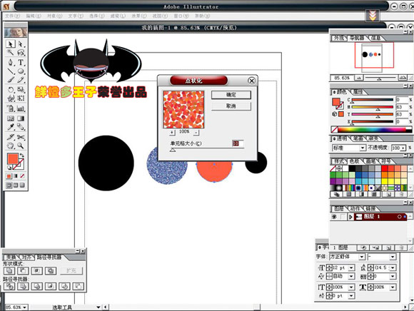Image resolution: width=414 pixels, height=311 pixels.
Task: Click the 确定 OK button in dialog
Action: coord(231,95)
